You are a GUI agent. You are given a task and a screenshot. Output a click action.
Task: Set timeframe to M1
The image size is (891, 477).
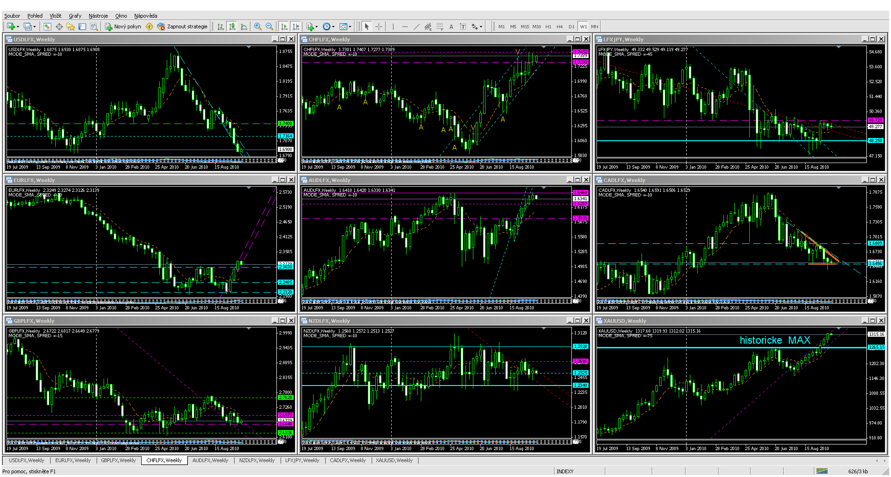502,26
